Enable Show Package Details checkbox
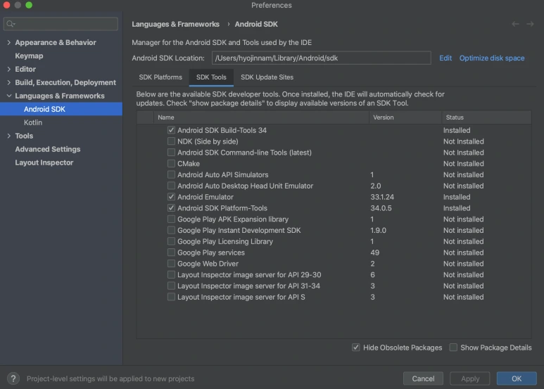Screen dimensions: 544x389 click(453, 347)
